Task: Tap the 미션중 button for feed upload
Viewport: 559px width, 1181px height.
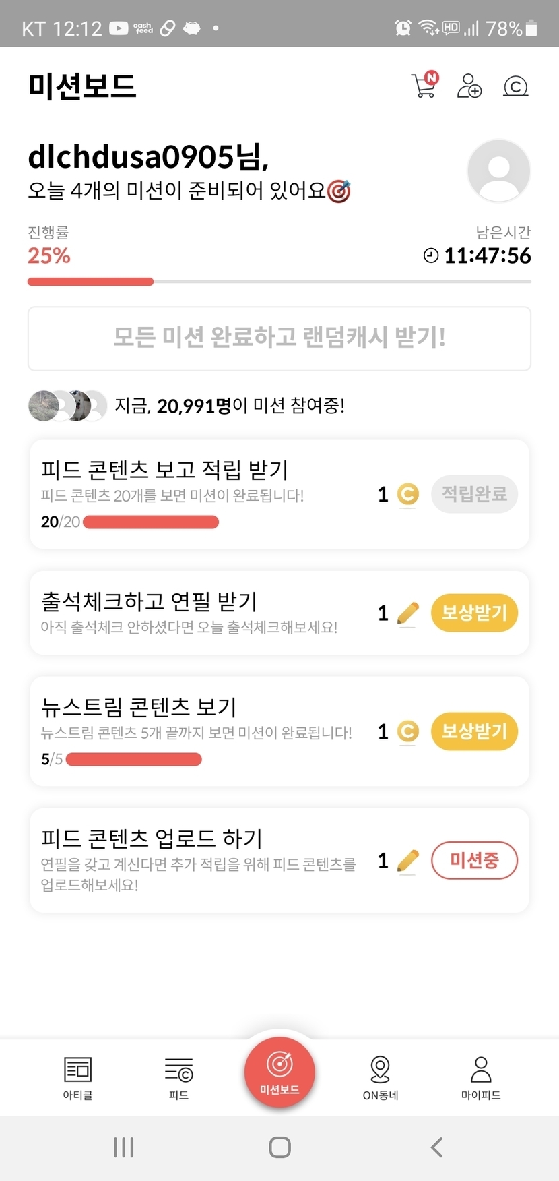Action: 474,860
